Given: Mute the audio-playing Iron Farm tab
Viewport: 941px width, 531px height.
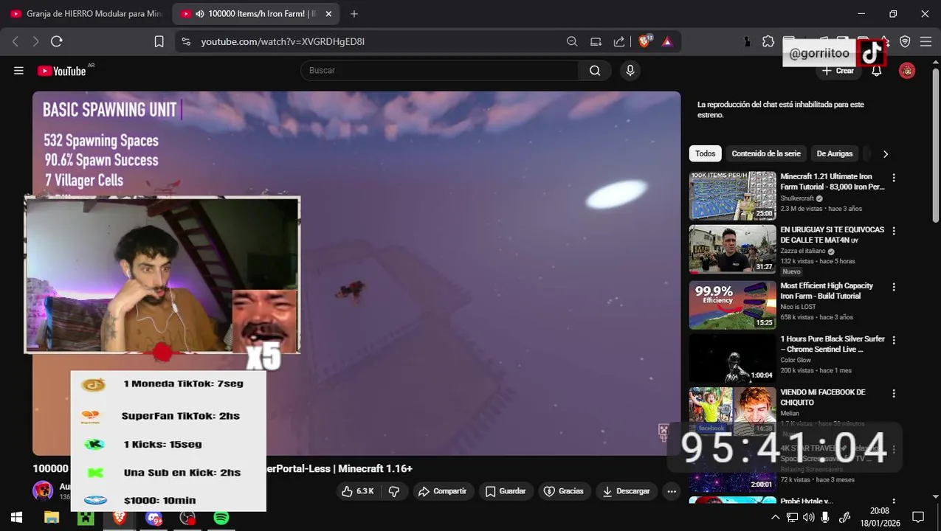Looking at the screenshot, I should [x=200, y=14].
